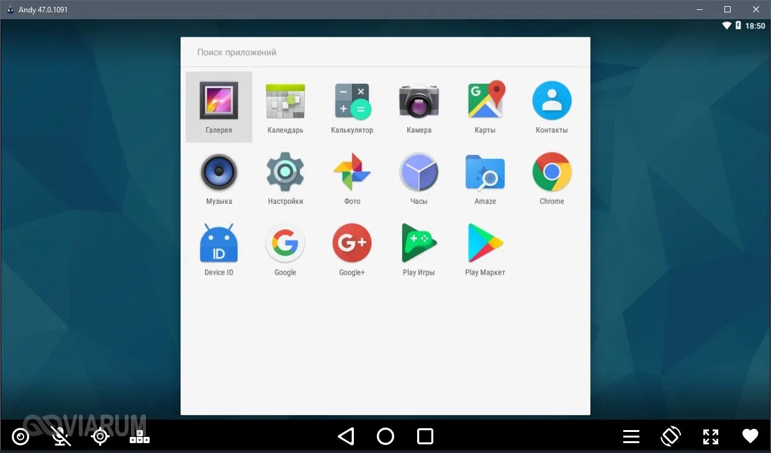The height and width of the screenshot is (453, 771).
Task: Open the Google+ app
Action: point(352,249)
